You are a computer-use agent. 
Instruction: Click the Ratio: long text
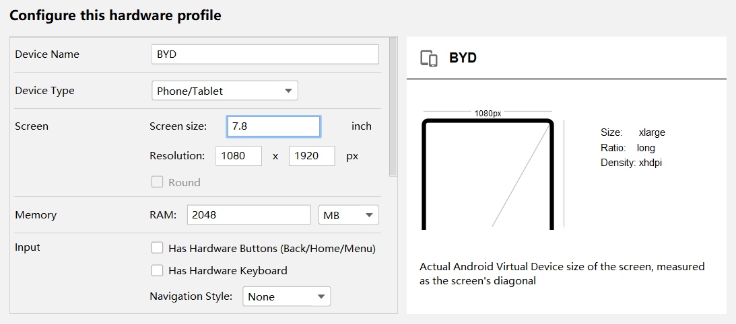click(x=628, y=148)
